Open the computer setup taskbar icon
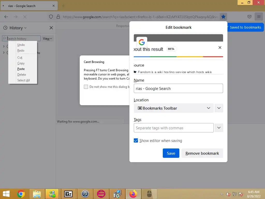Screen dimensions: 265x199 click(x=117, y=194)
